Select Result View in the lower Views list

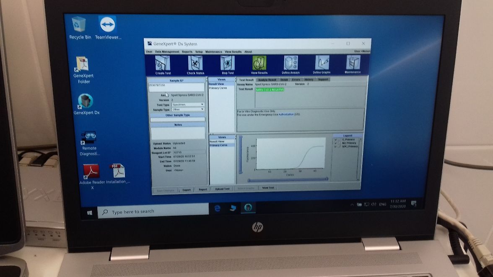coord(222,142)
